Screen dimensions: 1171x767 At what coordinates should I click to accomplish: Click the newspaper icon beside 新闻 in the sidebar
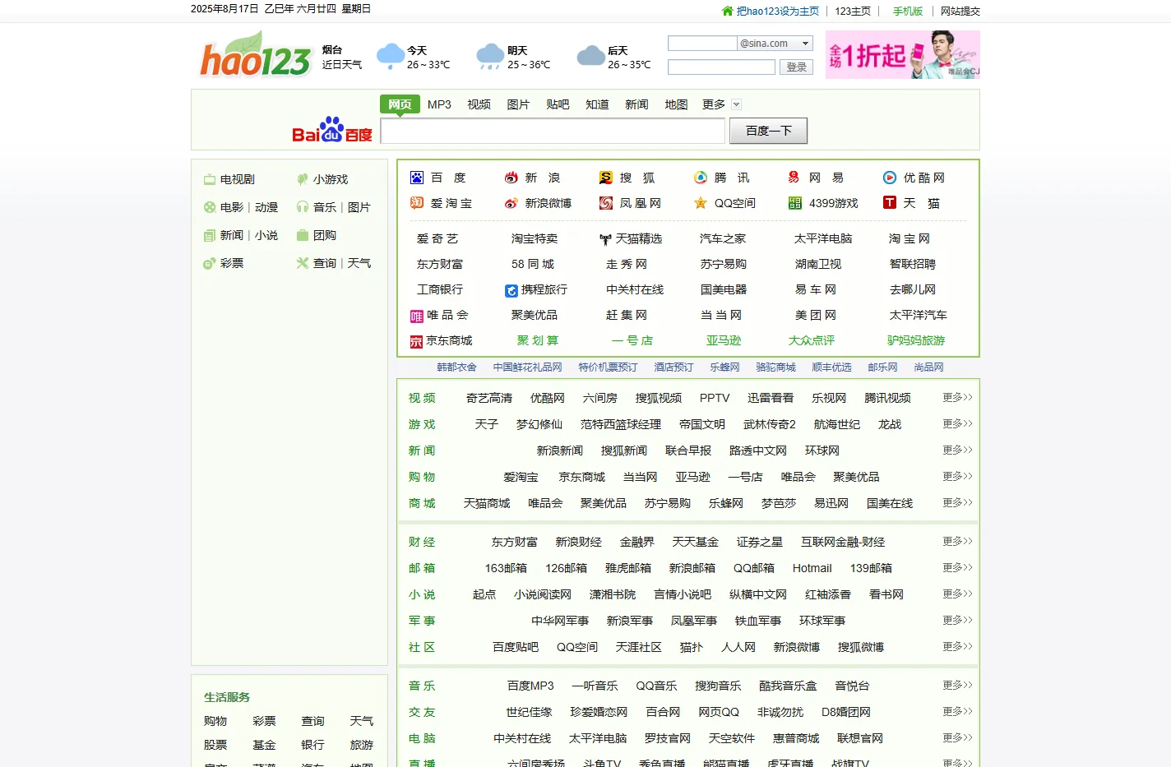(210, 235)
